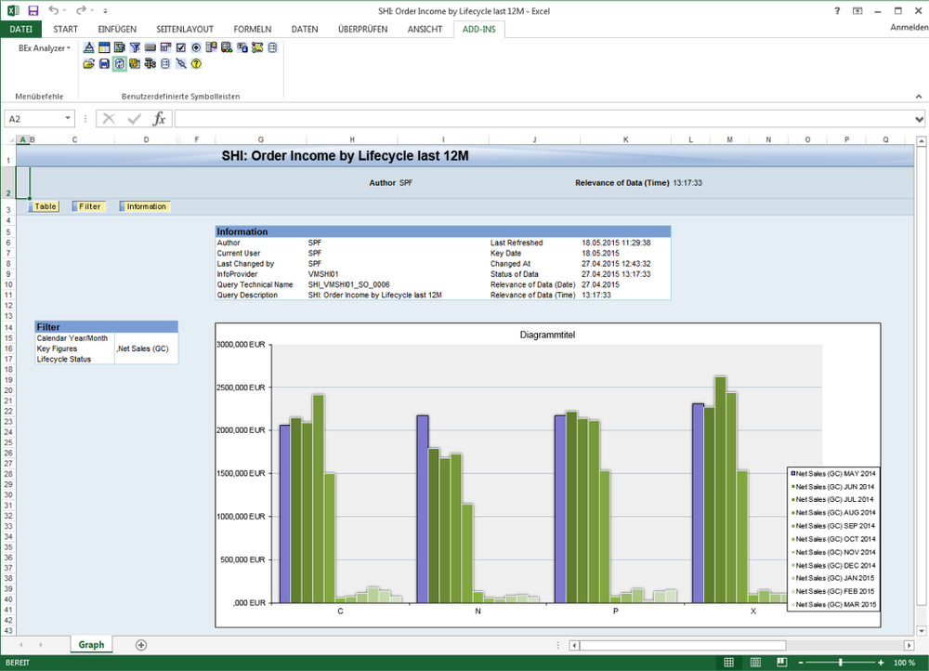Image resolution: width=929 pixels, height=671 pixels.
Task: Expand the BEx Analyzer dropdown menu
Action: (x=45, y=48)
